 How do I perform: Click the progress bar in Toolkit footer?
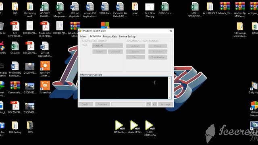coord(128,104)
